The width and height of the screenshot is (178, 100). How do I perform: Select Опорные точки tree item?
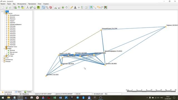[x=12, y=47]
